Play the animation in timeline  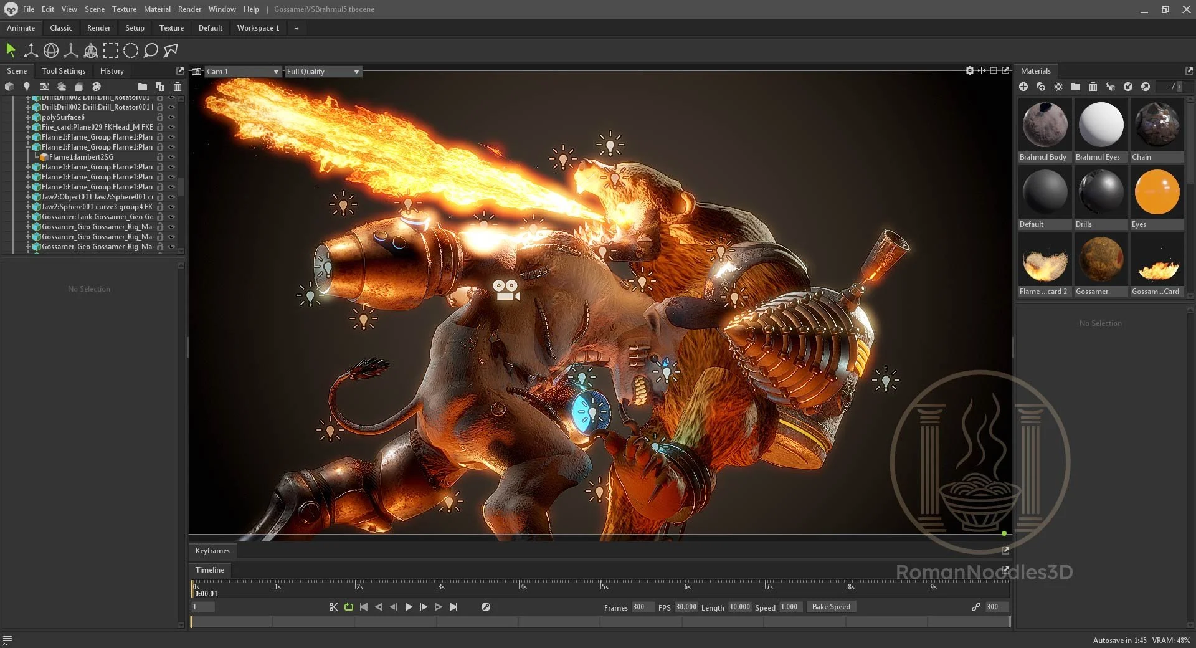(x=409, y=607)
